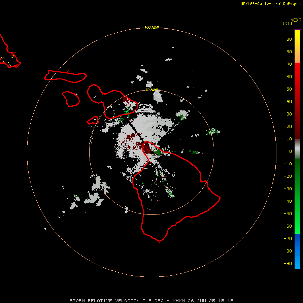This screenshot has height=303, width=303.
Task: Click the -10 value on the velocity scale
Action: tap(288, 164)
